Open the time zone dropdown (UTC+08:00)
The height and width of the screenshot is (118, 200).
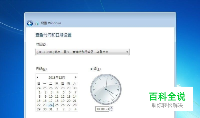82,52
